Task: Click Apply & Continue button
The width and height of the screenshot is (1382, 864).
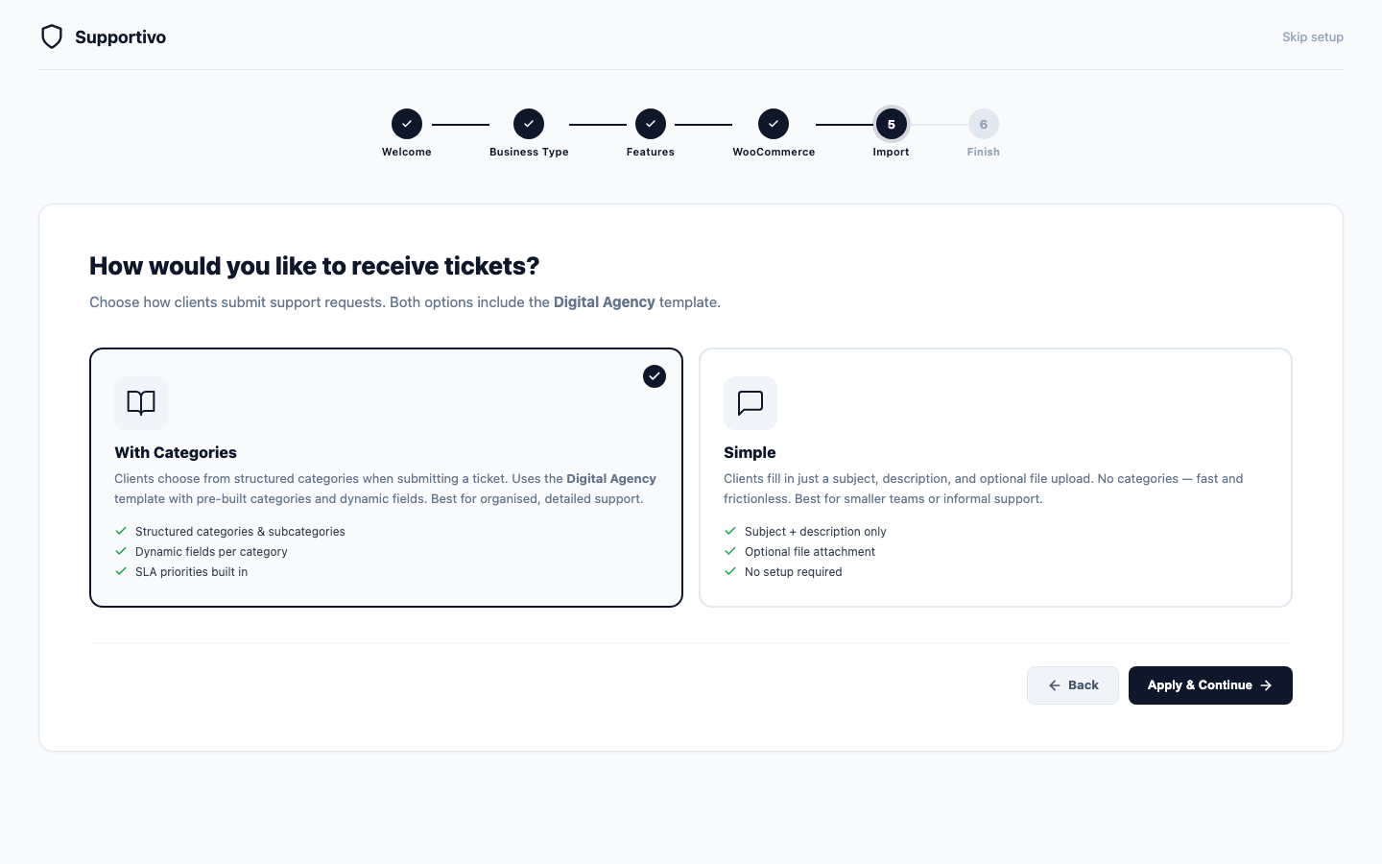Action: 1210,685
